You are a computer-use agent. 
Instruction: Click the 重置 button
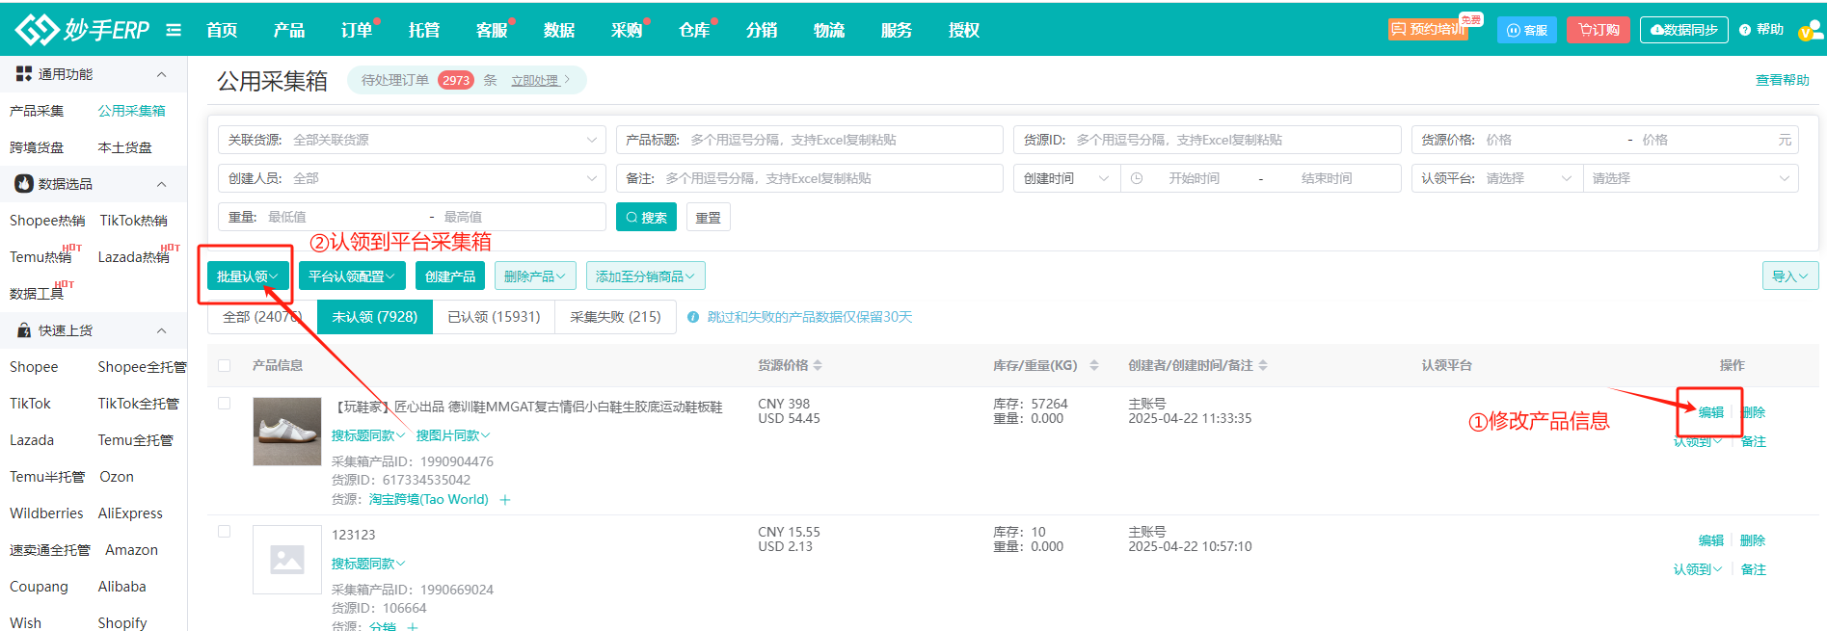tap(709, 217)
